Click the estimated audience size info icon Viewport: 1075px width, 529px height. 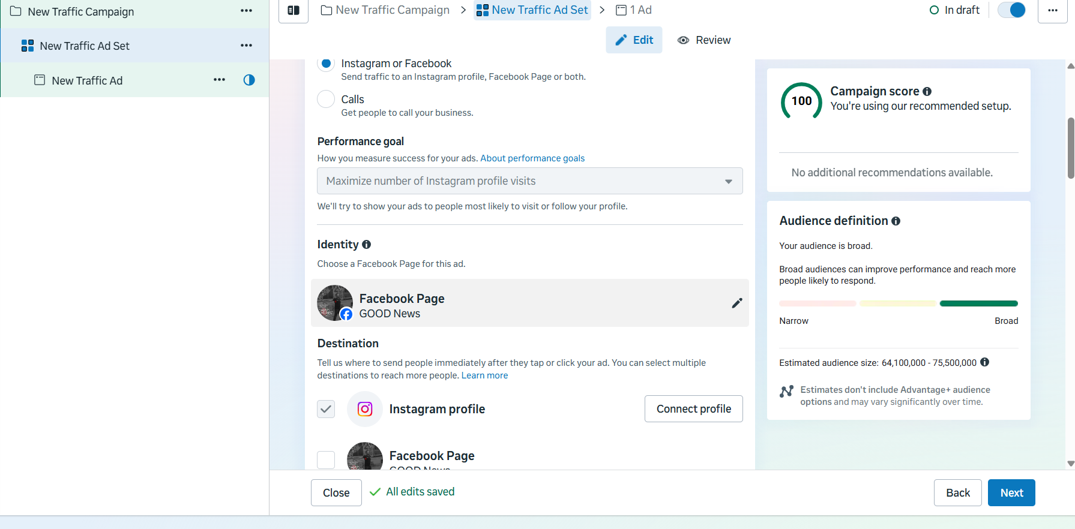click(x=984, y=362)
